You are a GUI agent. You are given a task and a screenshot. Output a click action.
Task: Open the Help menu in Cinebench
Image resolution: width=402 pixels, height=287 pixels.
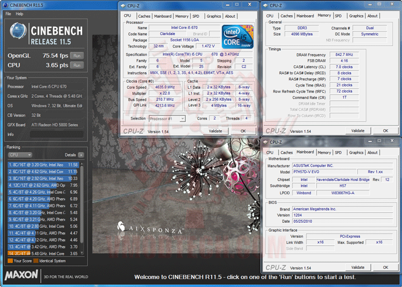[x=20, y=14]
